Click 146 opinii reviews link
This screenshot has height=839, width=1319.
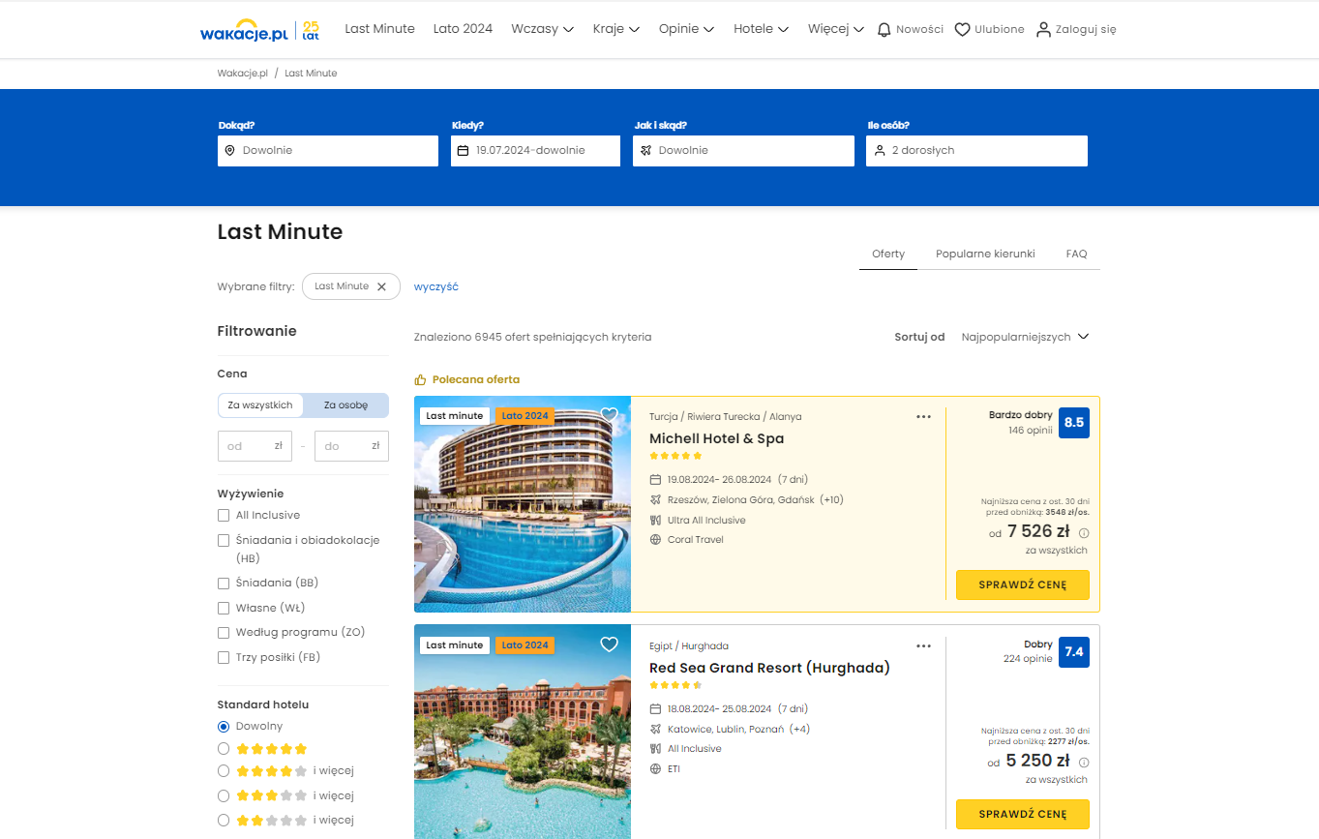click(1030, 431)
